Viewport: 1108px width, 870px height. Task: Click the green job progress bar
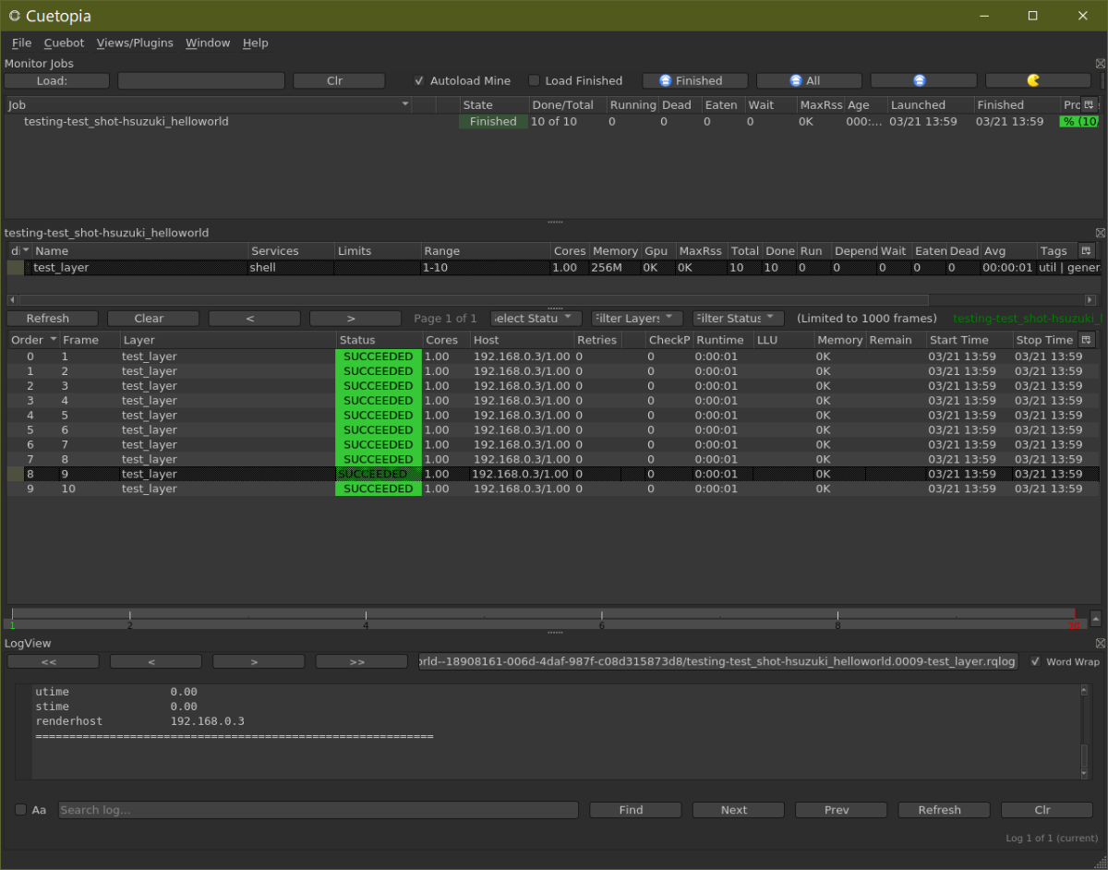pos(1078,121)
